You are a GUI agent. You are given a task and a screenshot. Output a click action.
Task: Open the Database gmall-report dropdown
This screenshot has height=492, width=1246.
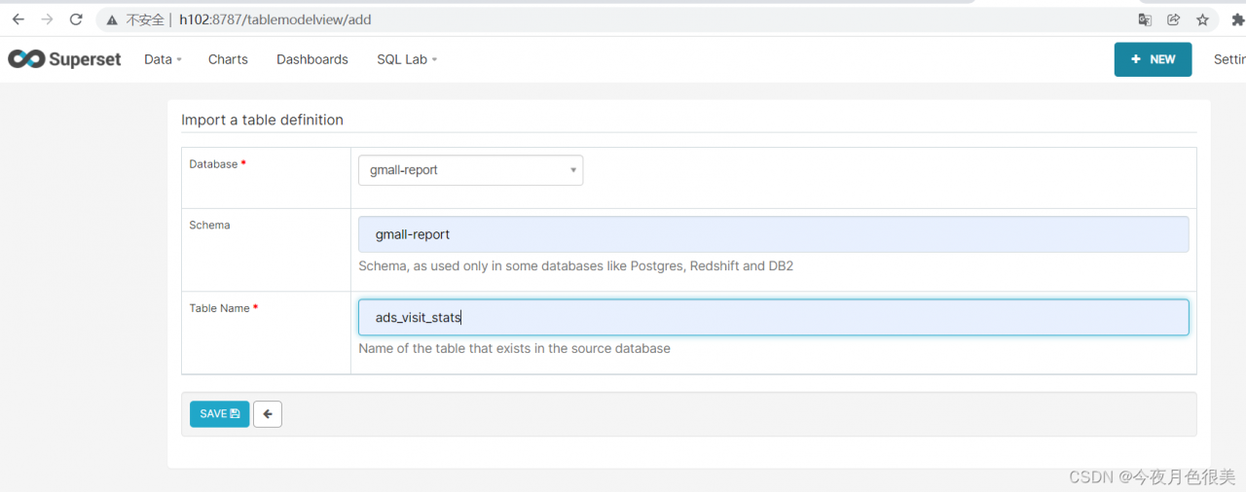pyautogui.click(x=470, y=170)
